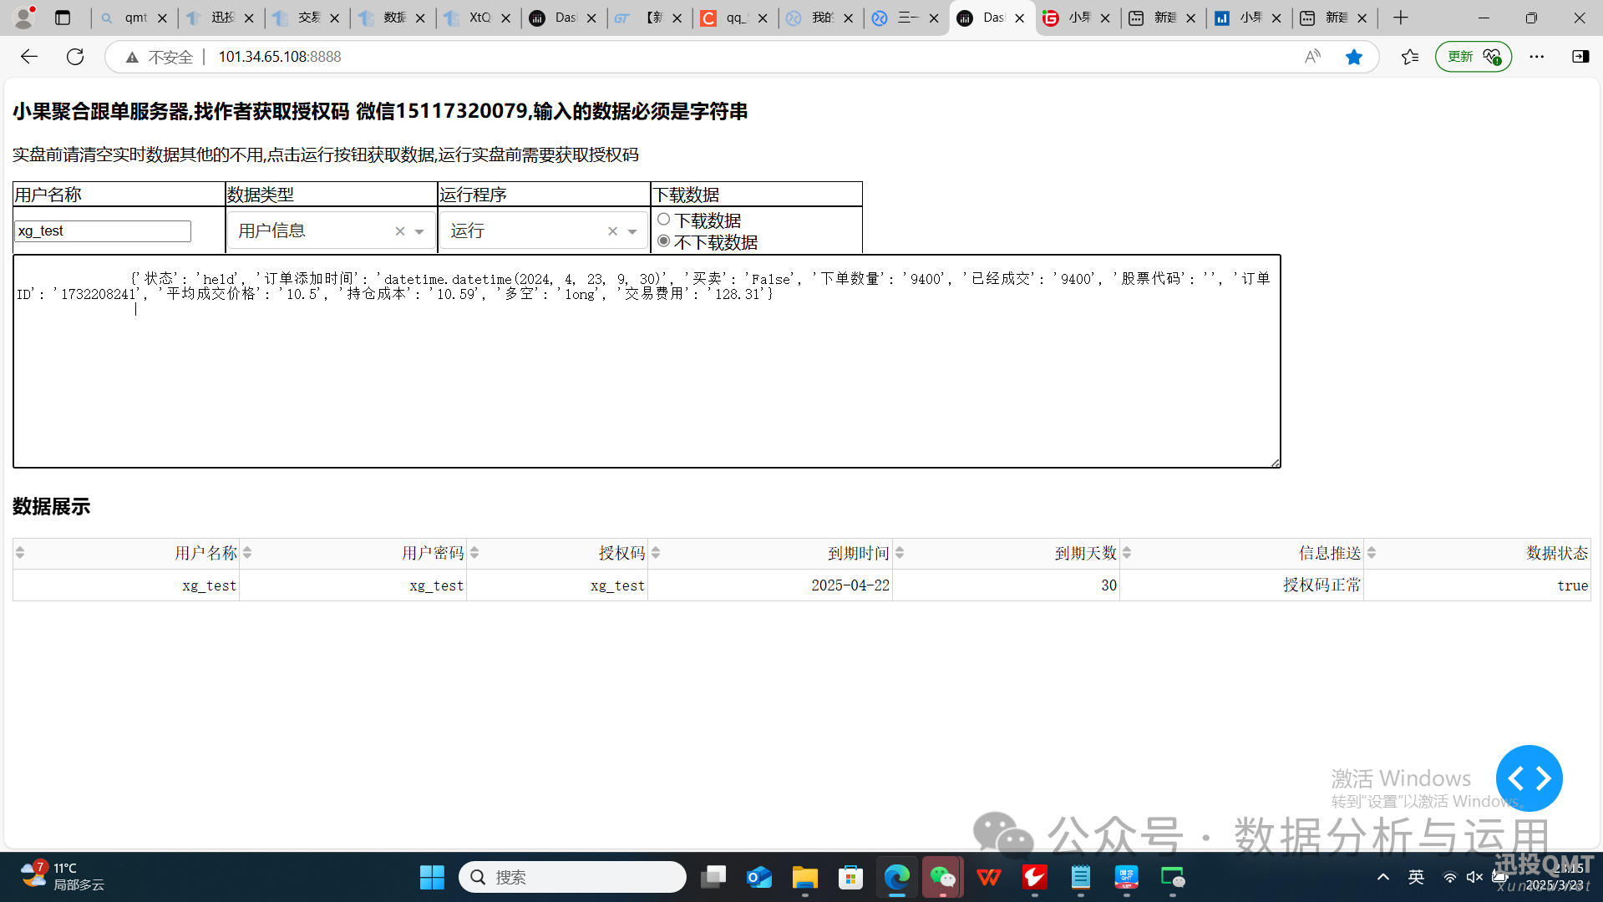Image resolution: width=1603 pixels, height=902 pixels.
Task: Switch to the 我的 browser tab
Action: click(x=820, y=18)
